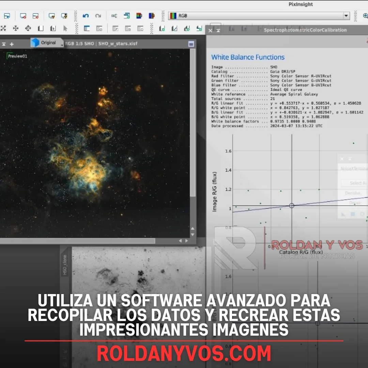Click the Sony Color Sensor B-UVIRcut text

[x=301, y=85]
